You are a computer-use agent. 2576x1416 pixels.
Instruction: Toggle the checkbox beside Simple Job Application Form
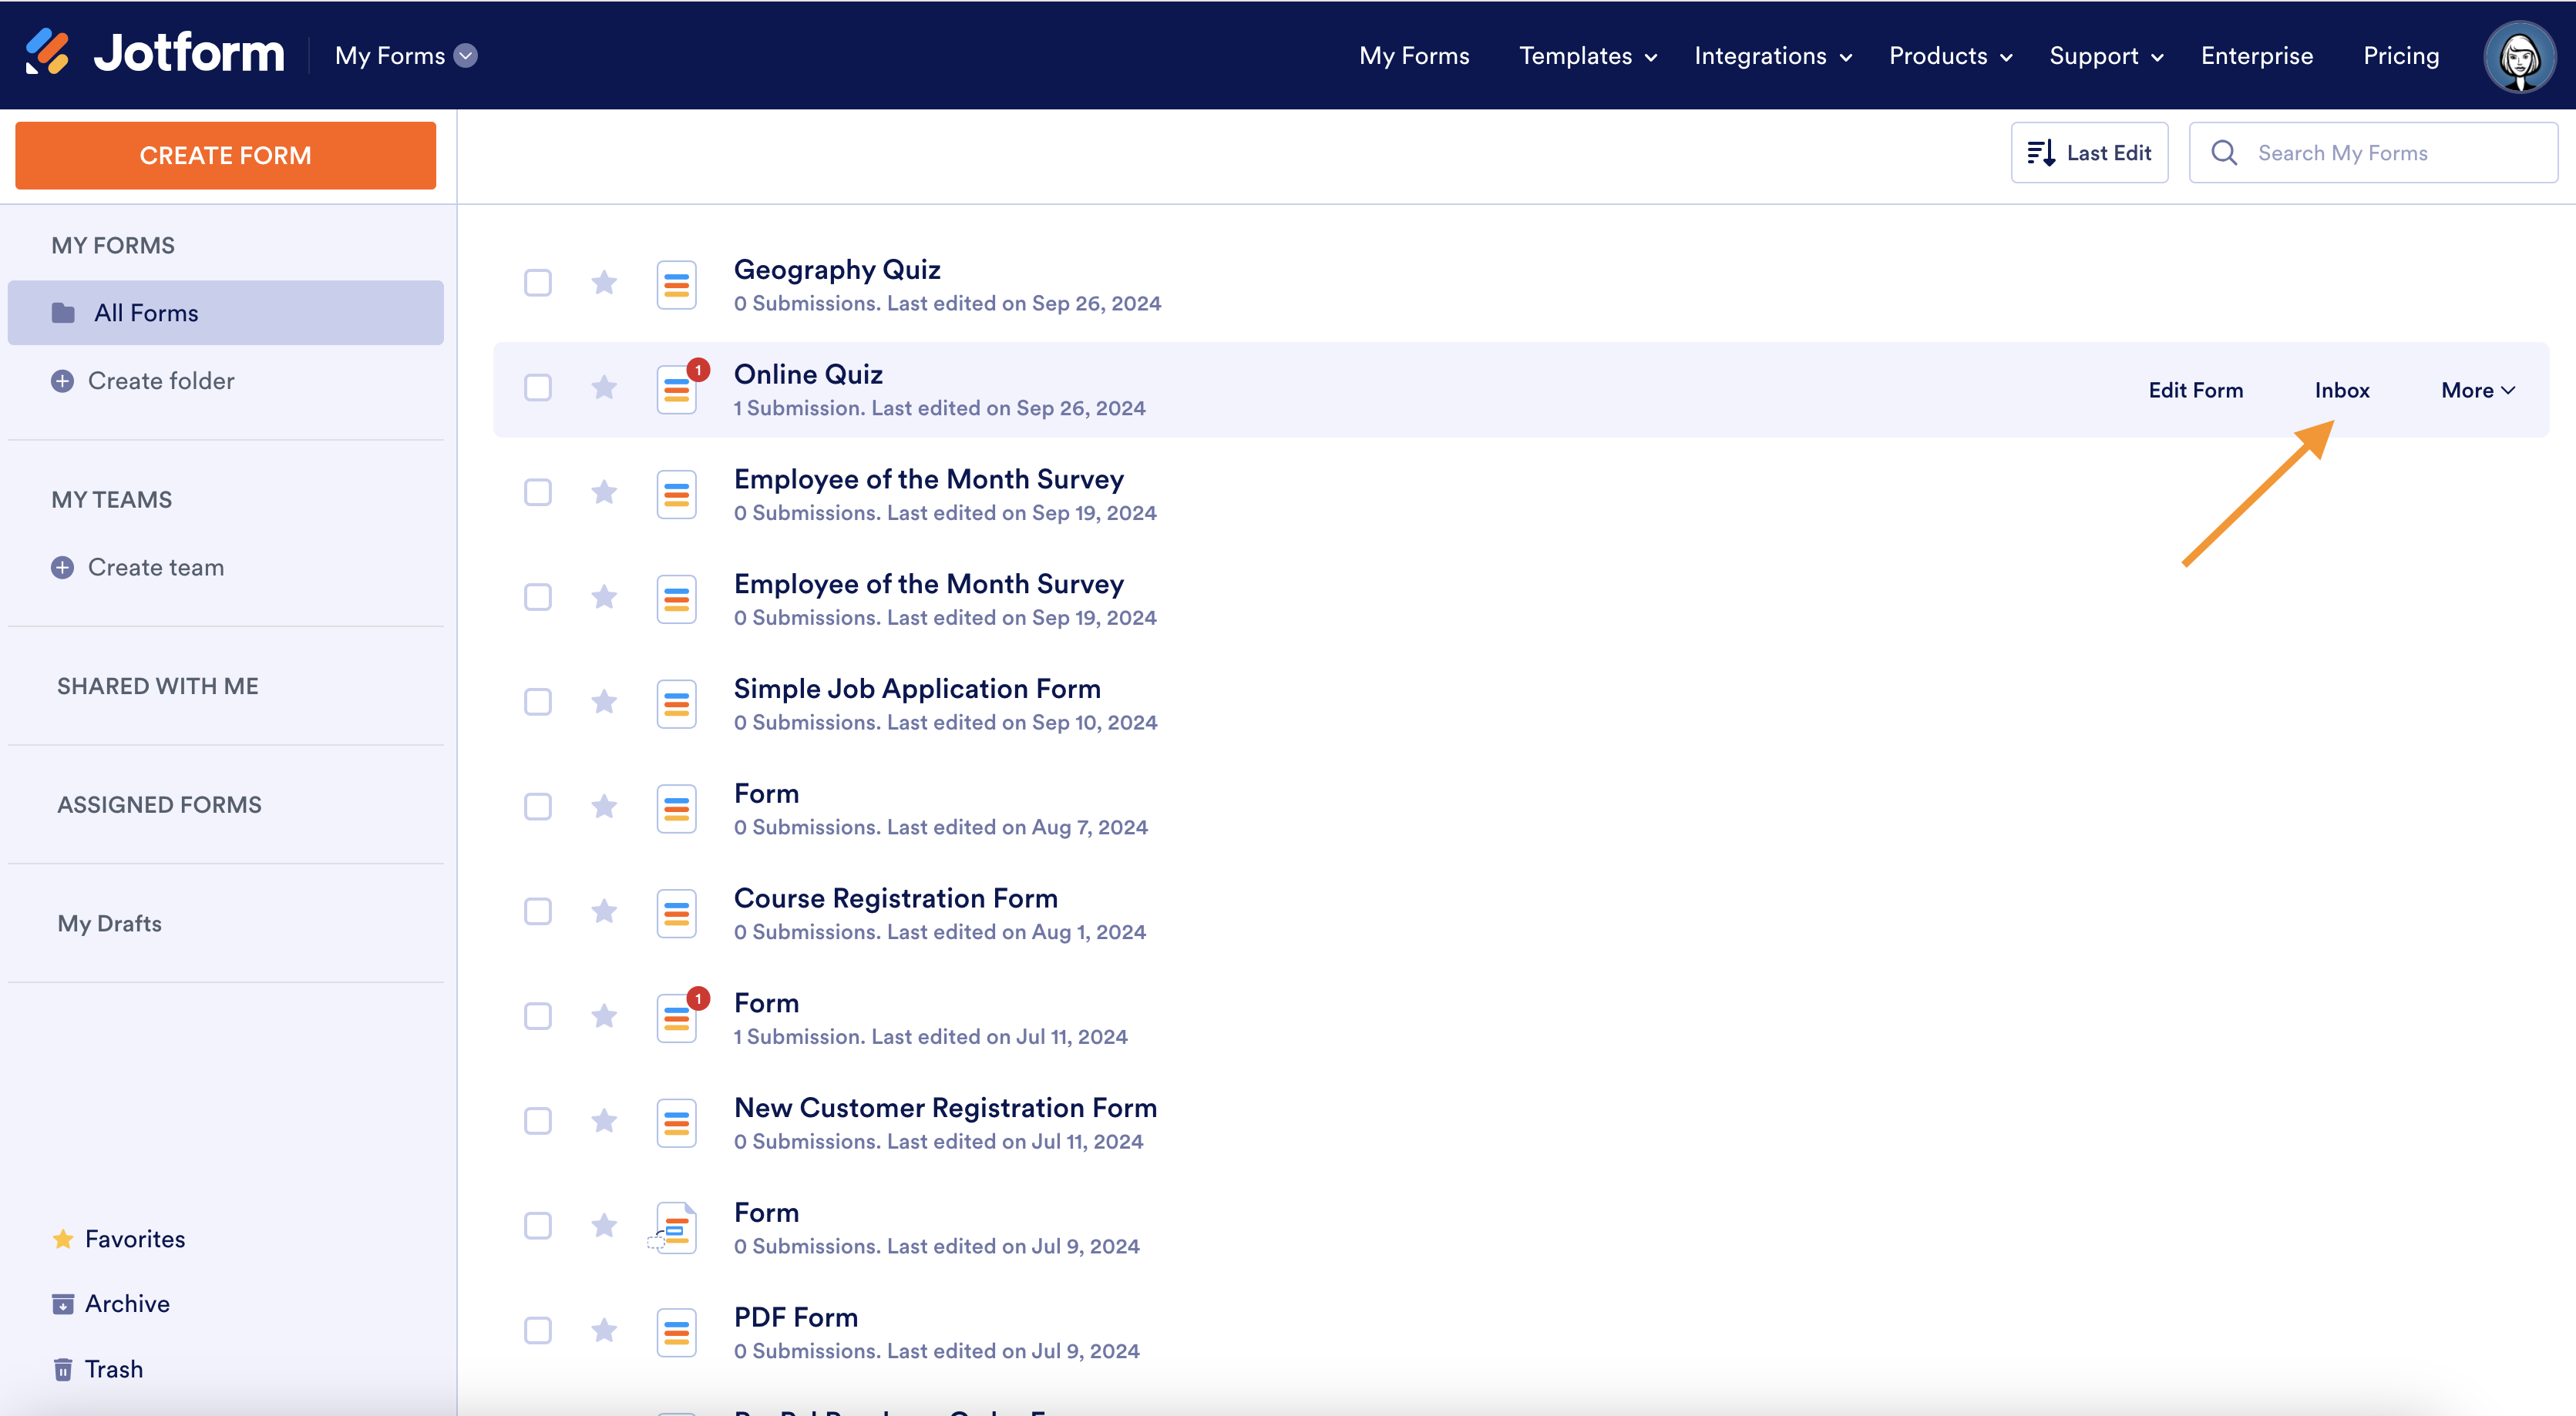click(x=539, y=701)
